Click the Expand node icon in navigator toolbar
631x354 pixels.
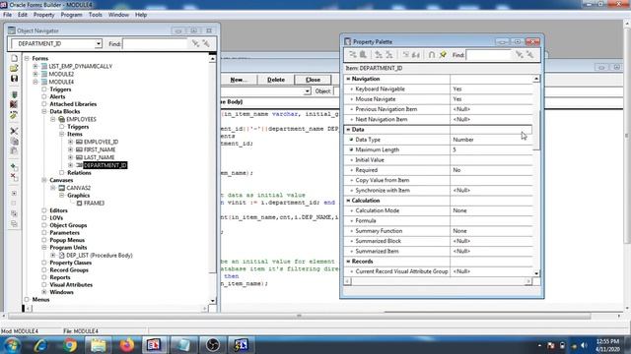click(x=14, y=193)
